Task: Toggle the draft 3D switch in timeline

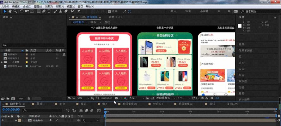Action: [74, 111]
